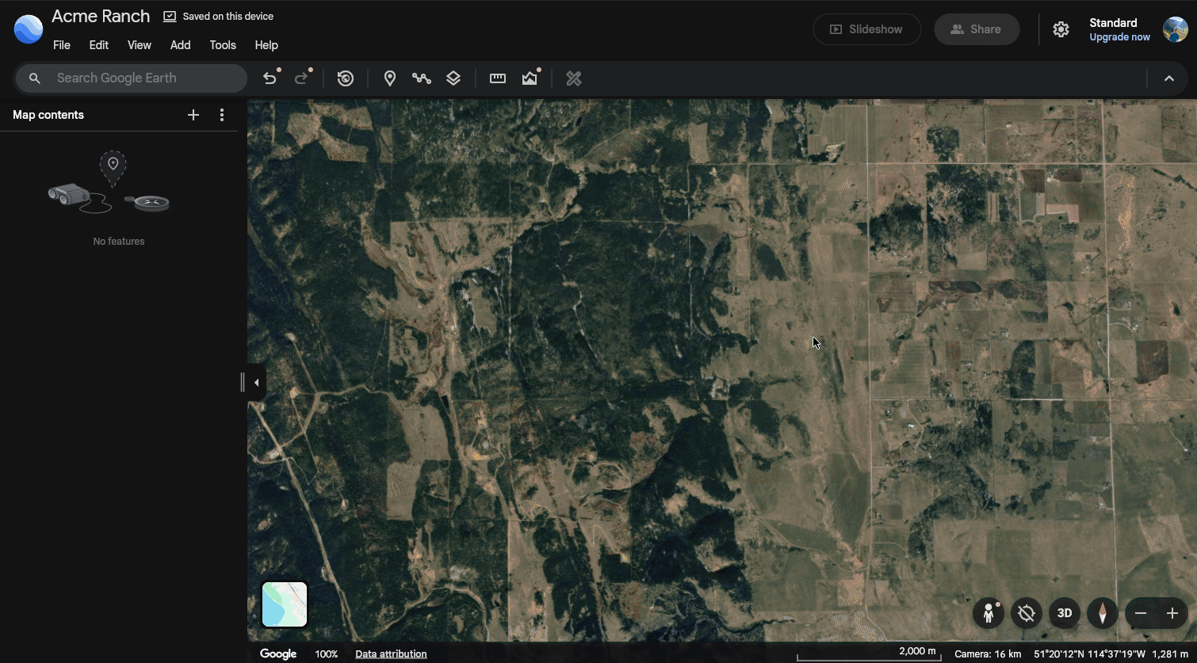The width and height of the screenshot is (1197, 663).
Task: Click the Add placemark pin icon
Action: (x=390, y=78)
